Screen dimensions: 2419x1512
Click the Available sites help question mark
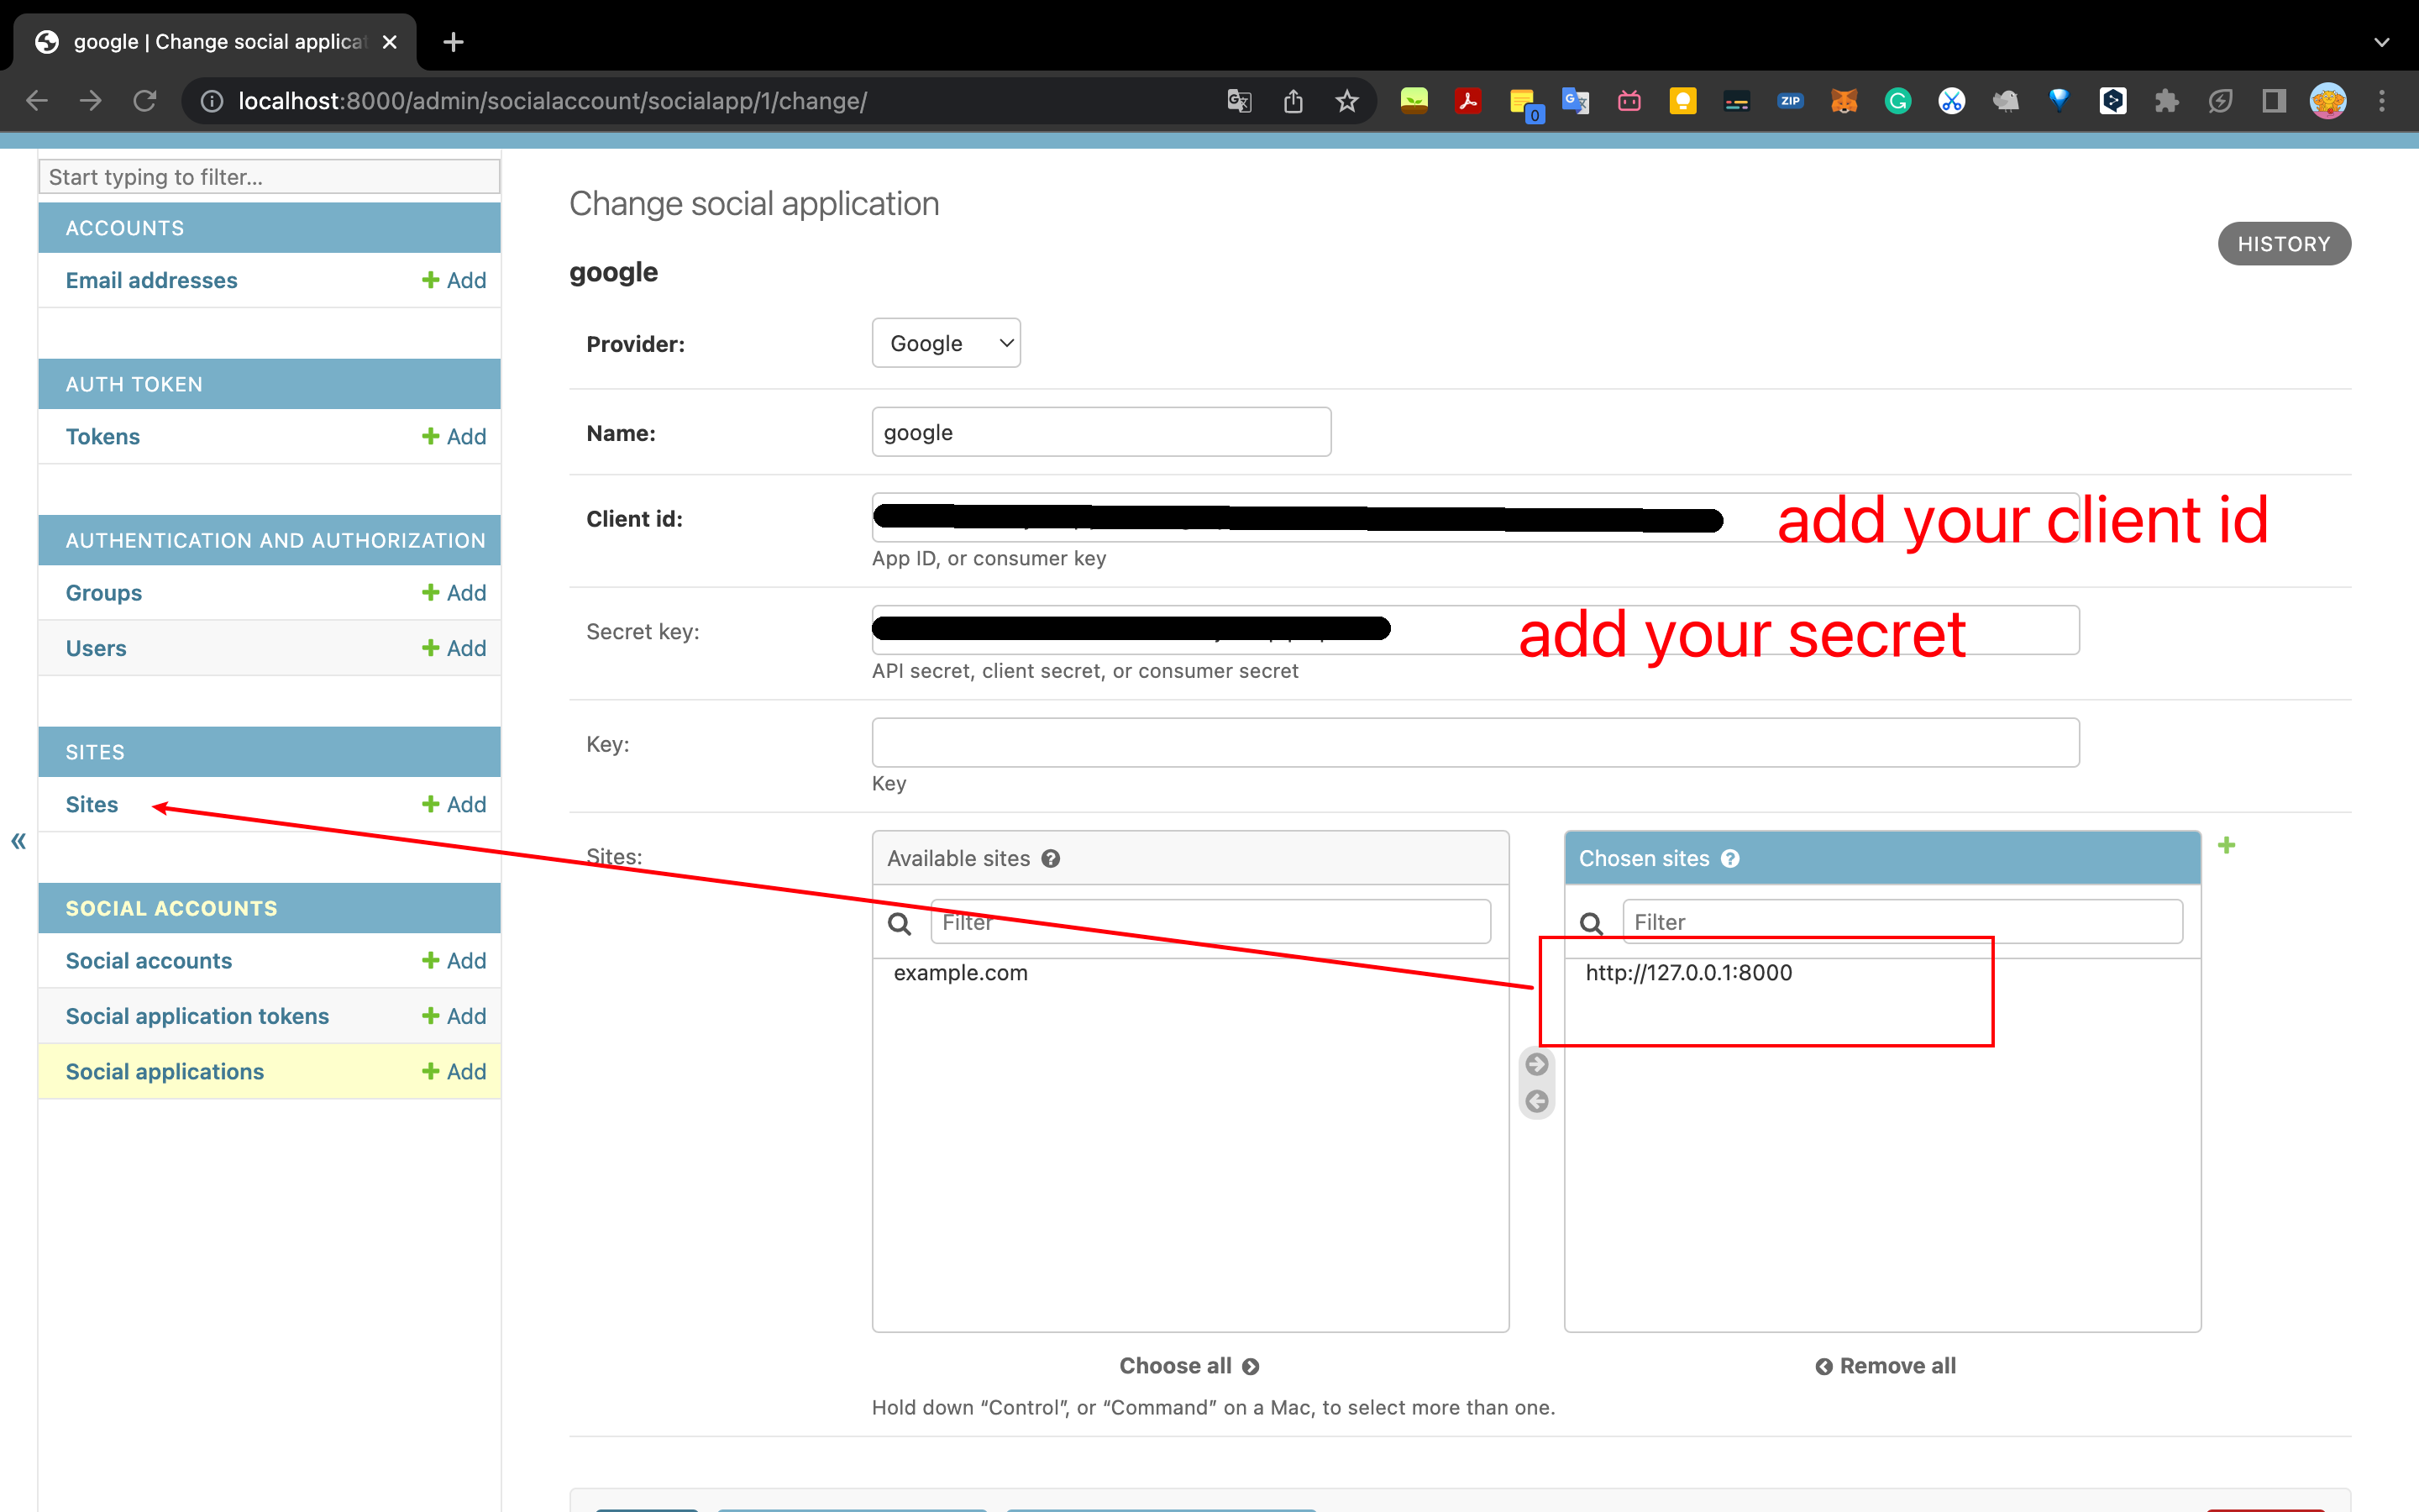pos(1052,858)
